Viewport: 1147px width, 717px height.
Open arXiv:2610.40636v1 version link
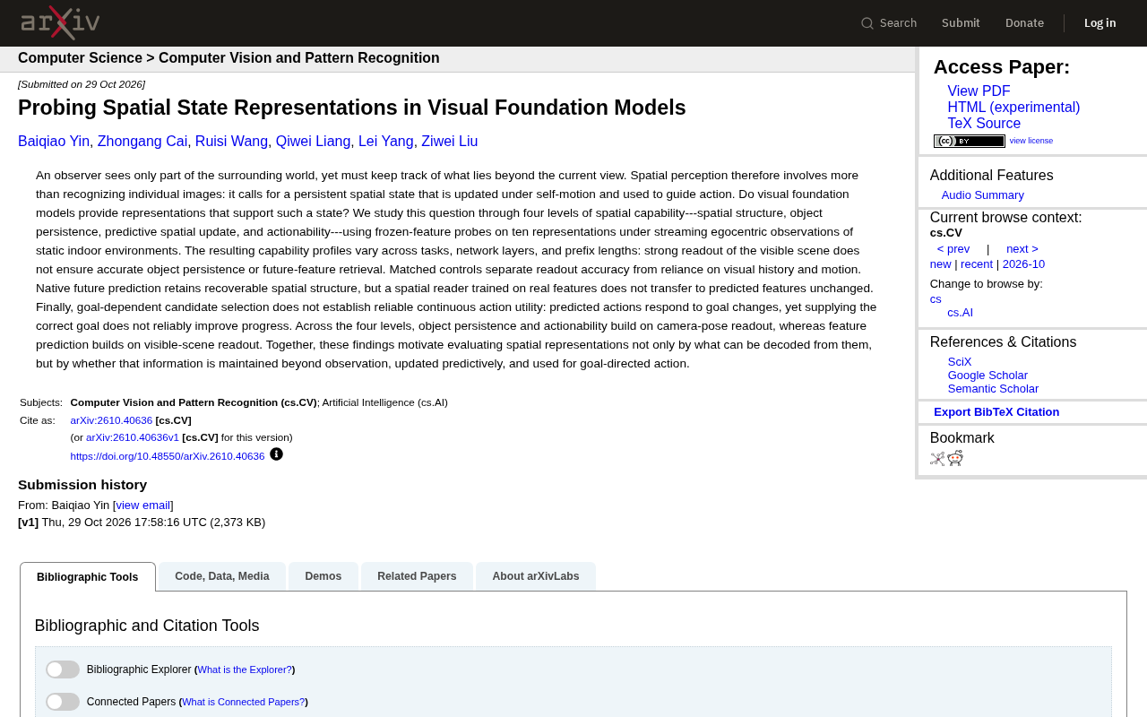click(x=133, y=437)
